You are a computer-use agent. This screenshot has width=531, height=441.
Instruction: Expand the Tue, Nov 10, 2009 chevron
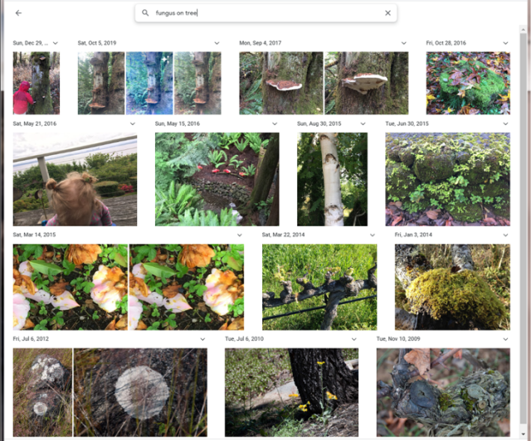coord(505,339)
